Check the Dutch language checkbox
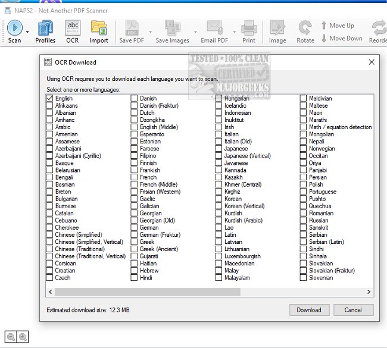This screenshot has height=348, width=387. point(134,112)
